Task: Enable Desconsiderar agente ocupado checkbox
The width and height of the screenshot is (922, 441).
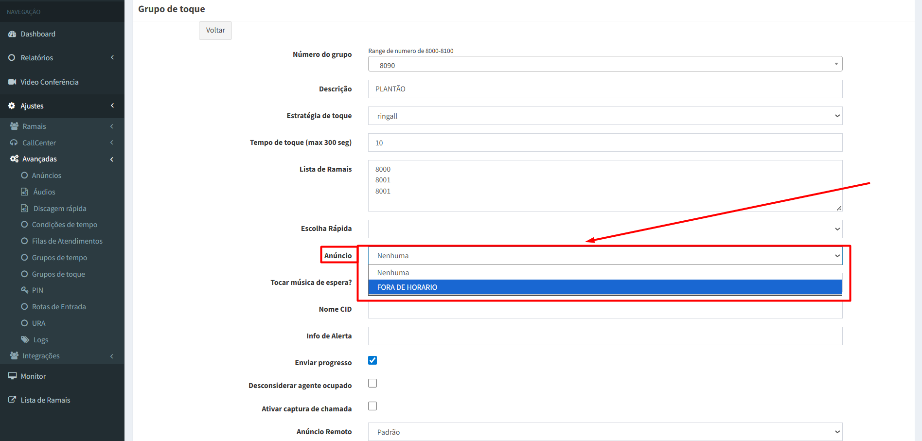Action: (x=372, y=383)
